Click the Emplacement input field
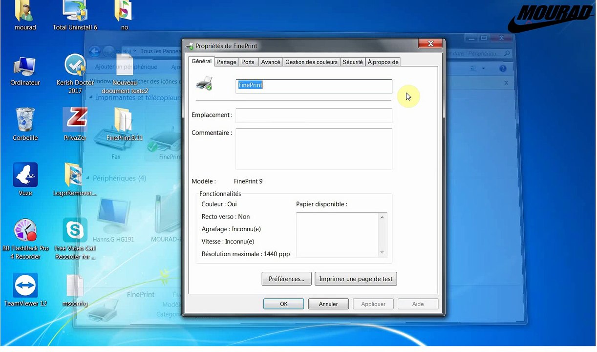This screenshot has height=352, width=597. coord(314,115)
